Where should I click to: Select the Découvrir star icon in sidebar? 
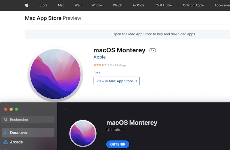[x=6, y=133]
